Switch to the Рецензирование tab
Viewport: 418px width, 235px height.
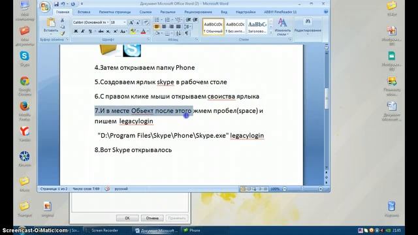(198, 12)
